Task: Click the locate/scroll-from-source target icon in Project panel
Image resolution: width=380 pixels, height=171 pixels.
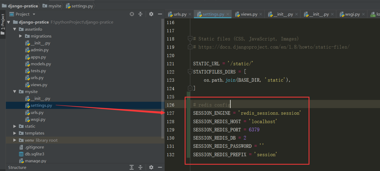Action: click(132, 14)
